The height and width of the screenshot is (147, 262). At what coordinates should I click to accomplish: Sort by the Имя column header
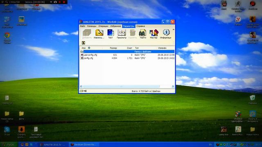tap(84, 48)
